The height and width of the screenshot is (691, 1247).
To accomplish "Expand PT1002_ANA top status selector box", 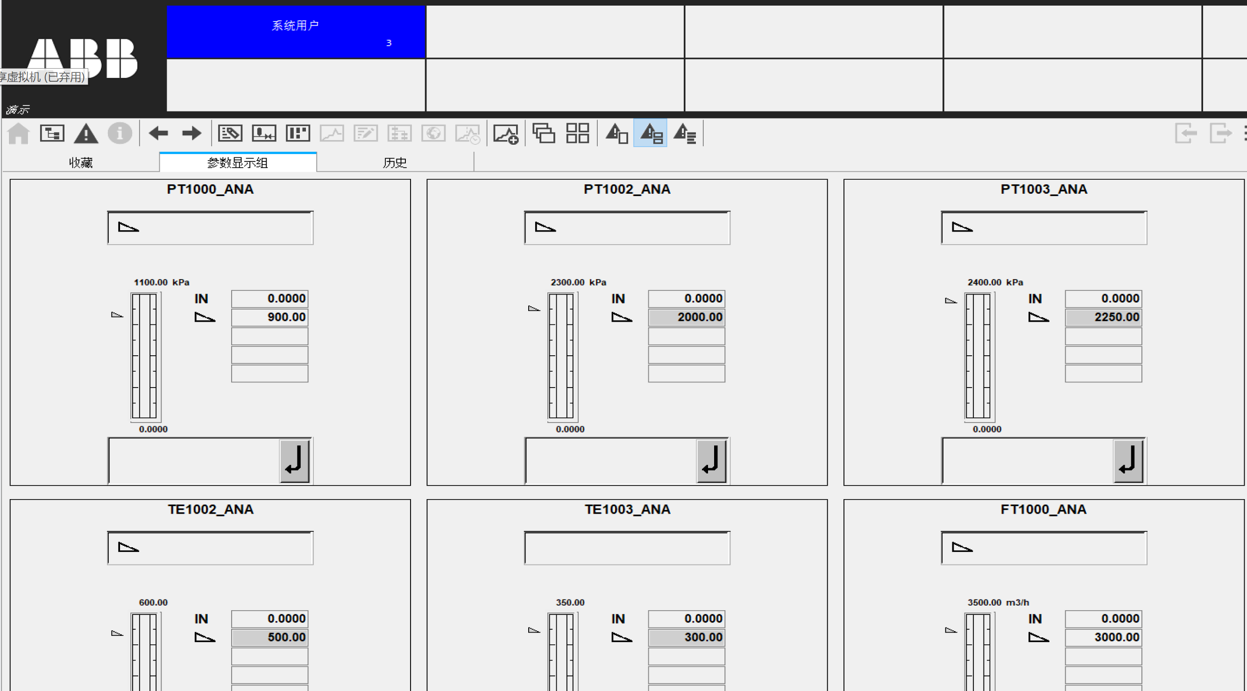I will click(627, 228).
